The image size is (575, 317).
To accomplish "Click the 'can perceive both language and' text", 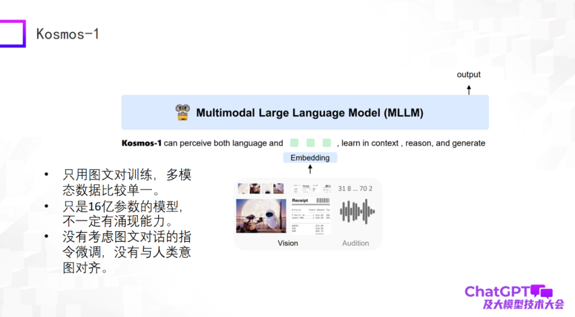I will click(x=223, y=143).
